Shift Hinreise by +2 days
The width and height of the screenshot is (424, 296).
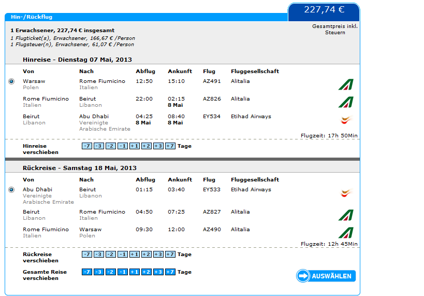[147, 146]
